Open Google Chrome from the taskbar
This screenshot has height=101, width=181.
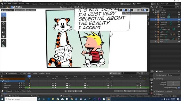(72, 99)
